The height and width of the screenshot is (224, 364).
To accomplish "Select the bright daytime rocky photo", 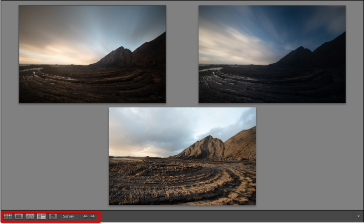I will click(182, 156).
